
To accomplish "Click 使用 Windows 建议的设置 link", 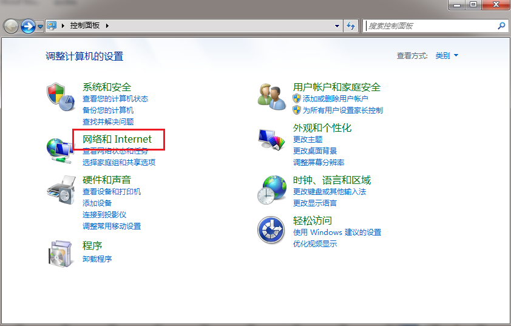I will 337,232.
